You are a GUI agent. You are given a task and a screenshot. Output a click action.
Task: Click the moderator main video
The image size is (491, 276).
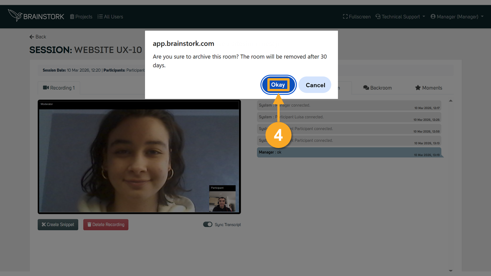coord(139,157)
